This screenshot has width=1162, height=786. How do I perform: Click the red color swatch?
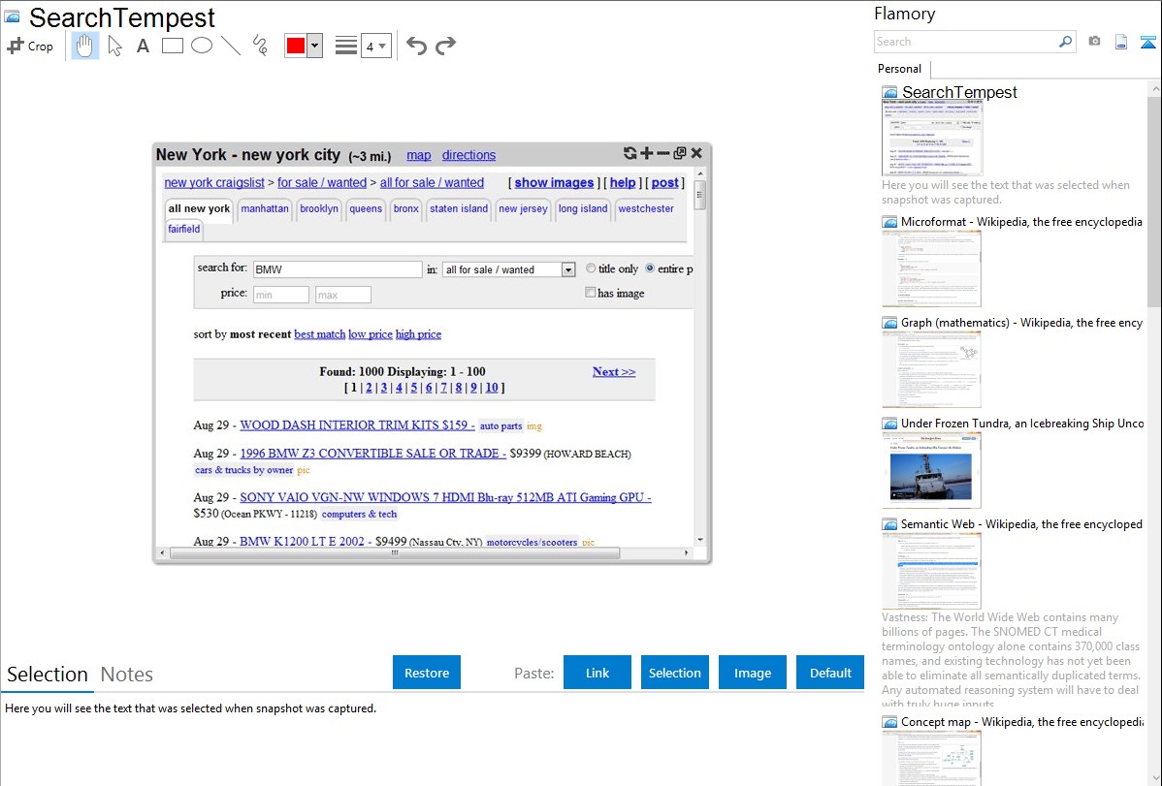[296, 46]
